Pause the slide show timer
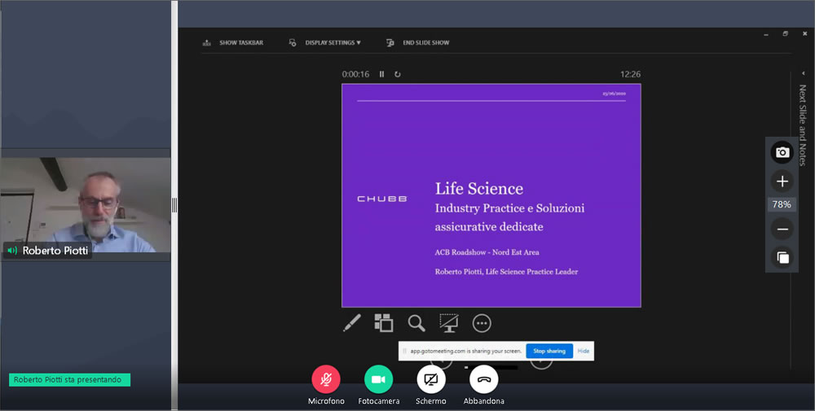The image size is (815, 411). click(x=381, y=74)
